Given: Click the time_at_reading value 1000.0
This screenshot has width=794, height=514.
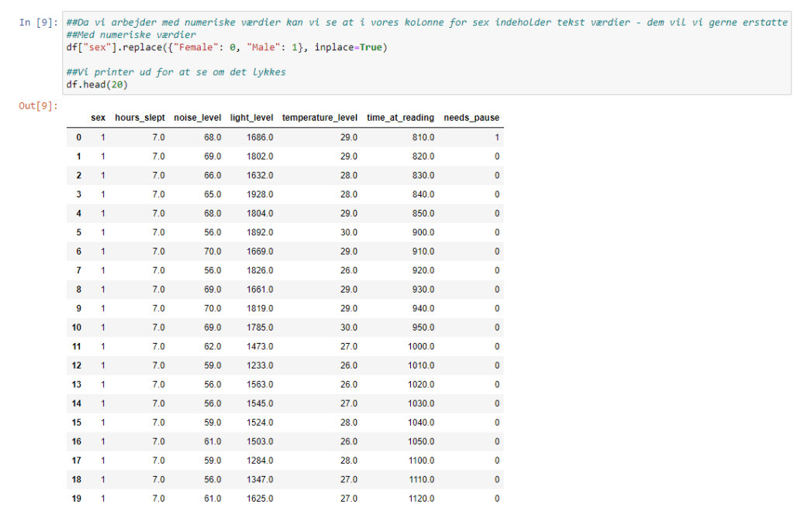Looking at the screenshot, I should coord(421,347).
